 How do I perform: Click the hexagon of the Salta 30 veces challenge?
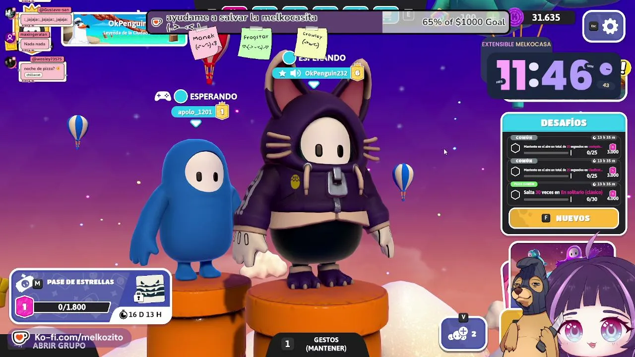[515, 195]
